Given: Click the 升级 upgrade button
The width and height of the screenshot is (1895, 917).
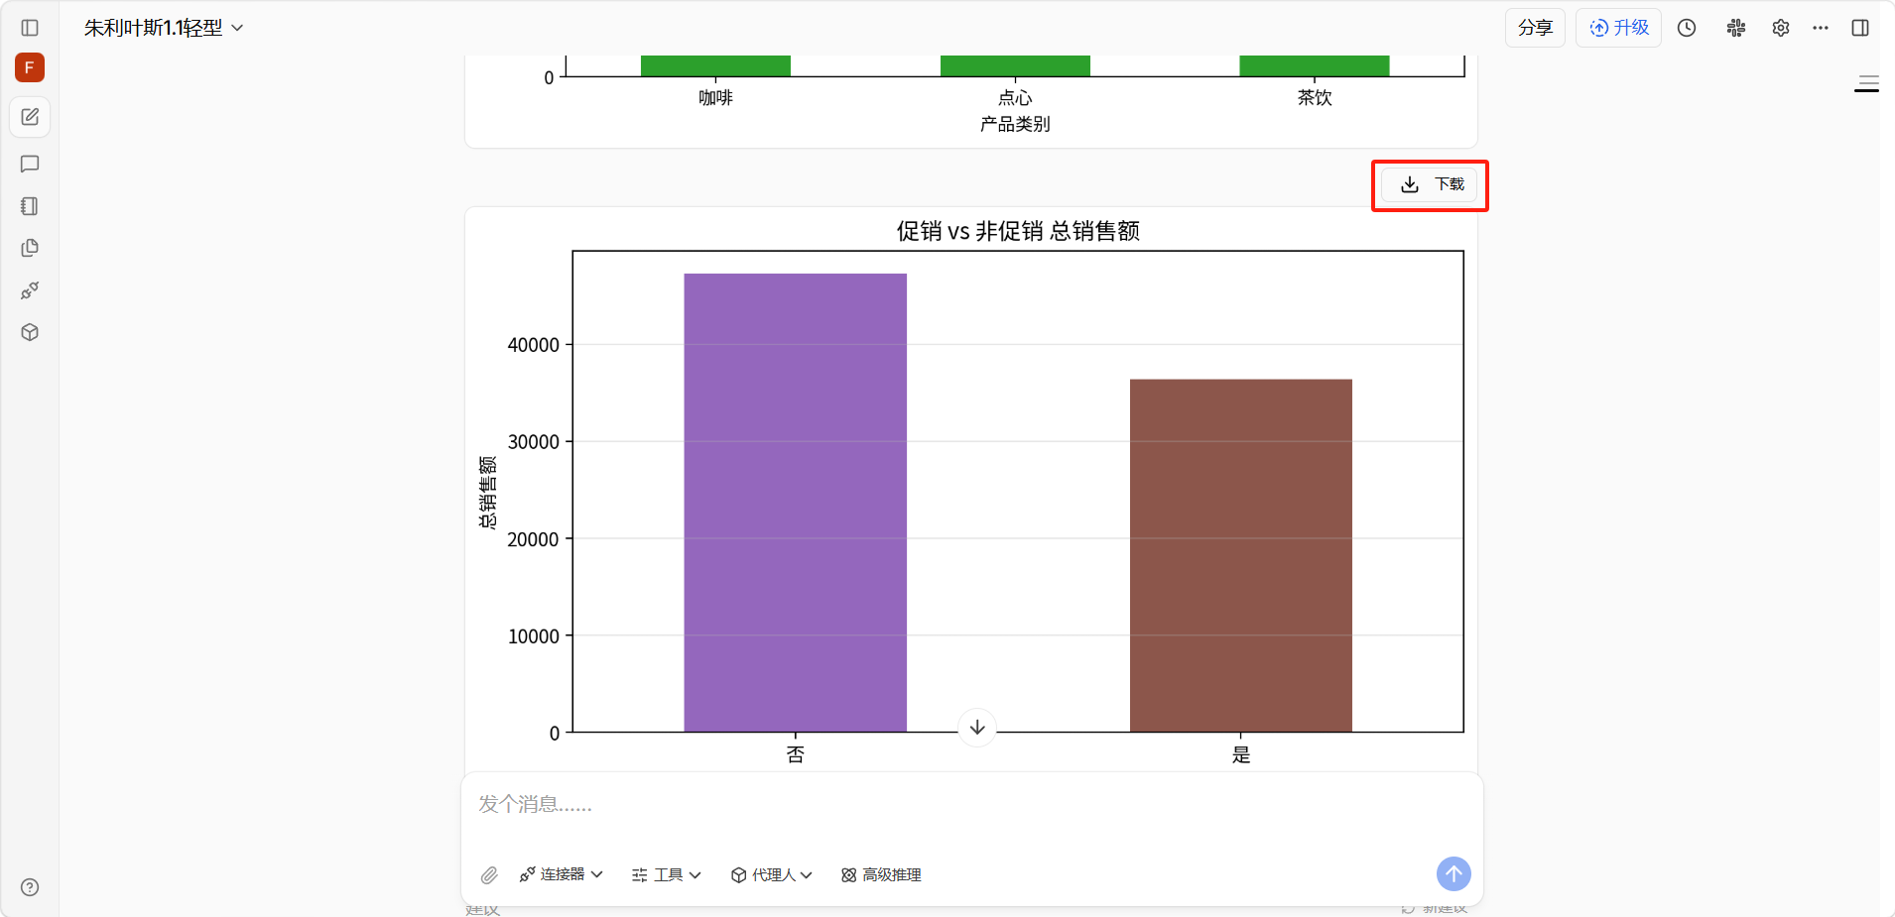Looking at the screenshot, I should [x=1618, y=28].
